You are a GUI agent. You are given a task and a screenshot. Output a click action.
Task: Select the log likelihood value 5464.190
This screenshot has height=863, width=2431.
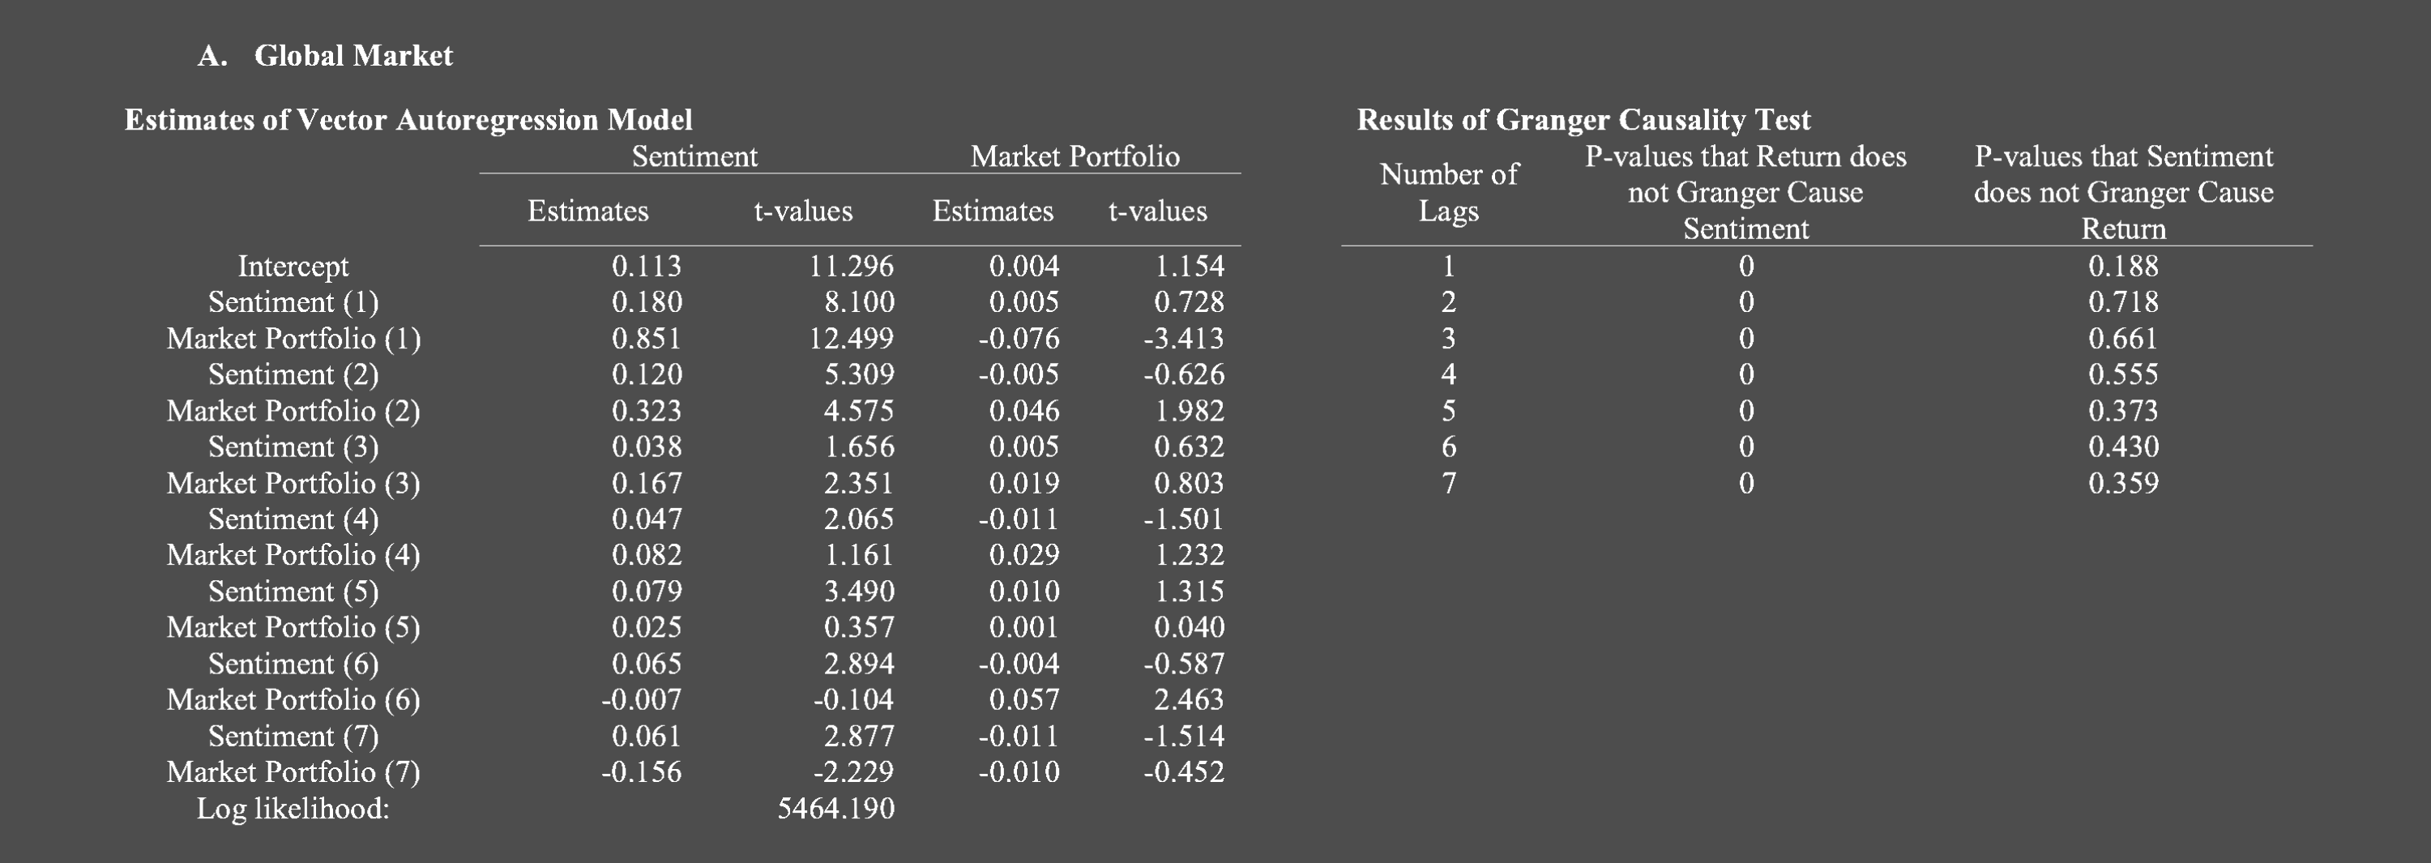click(x=835, y=810)
